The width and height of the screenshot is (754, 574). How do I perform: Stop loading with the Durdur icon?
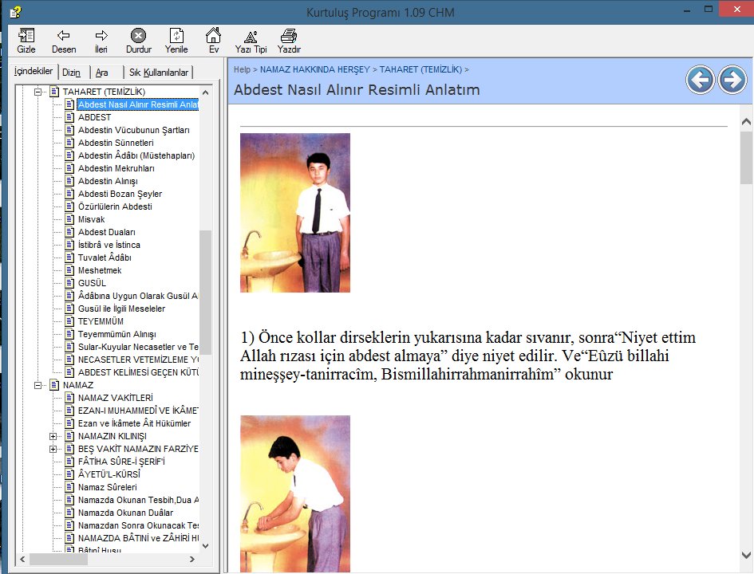click(139, 40)
